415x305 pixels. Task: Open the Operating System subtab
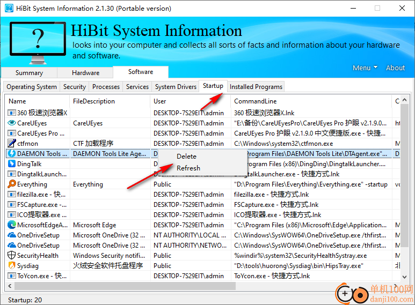[x=32, y=87]
